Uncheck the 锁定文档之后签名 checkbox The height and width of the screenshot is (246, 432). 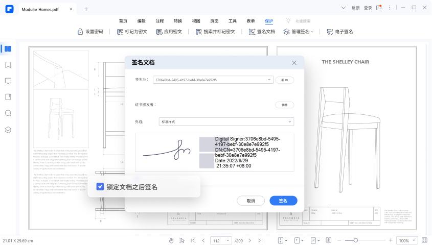(x=100, y=187)
